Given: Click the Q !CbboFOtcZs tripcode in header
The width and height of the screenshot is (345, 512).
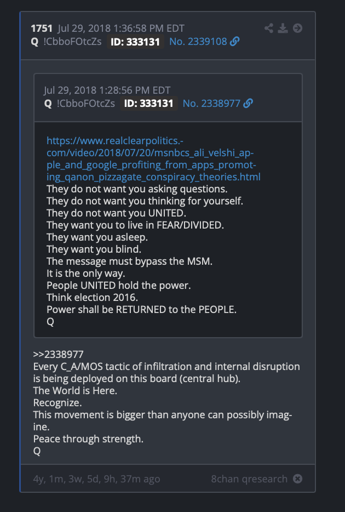Looking at the screenshot, I should coord(66,42).
